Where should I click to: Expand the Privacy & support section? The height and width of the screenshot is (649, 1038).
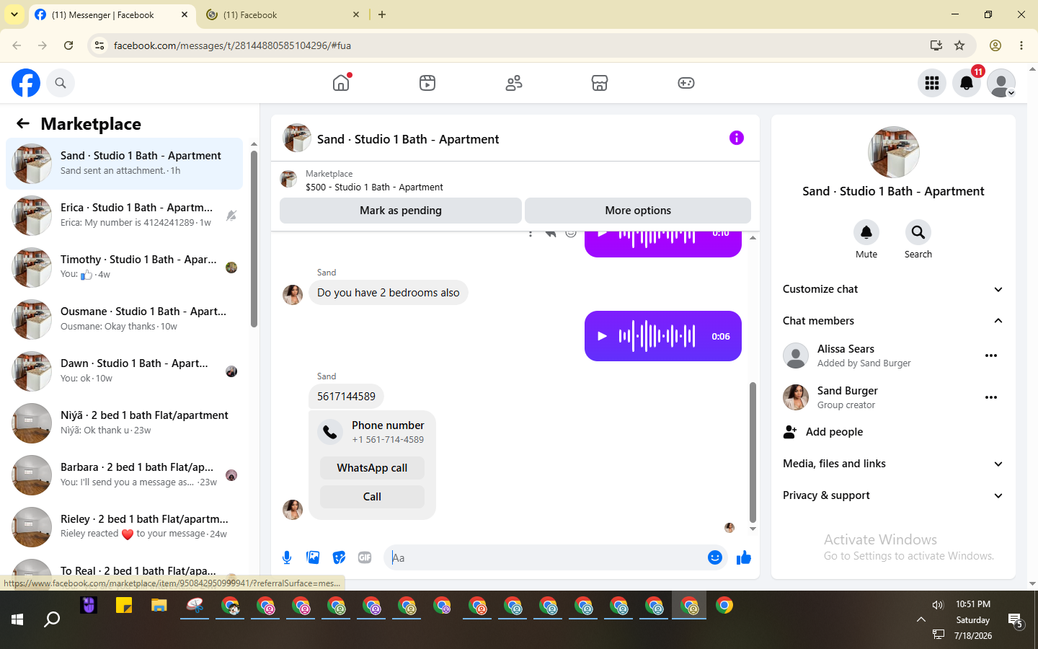tap(893, 495)
